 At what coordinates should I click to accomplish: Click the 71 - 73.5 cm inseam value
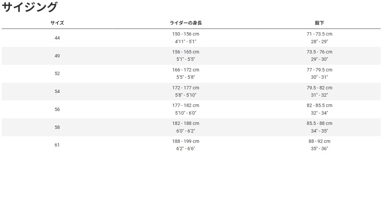point(319,34)
